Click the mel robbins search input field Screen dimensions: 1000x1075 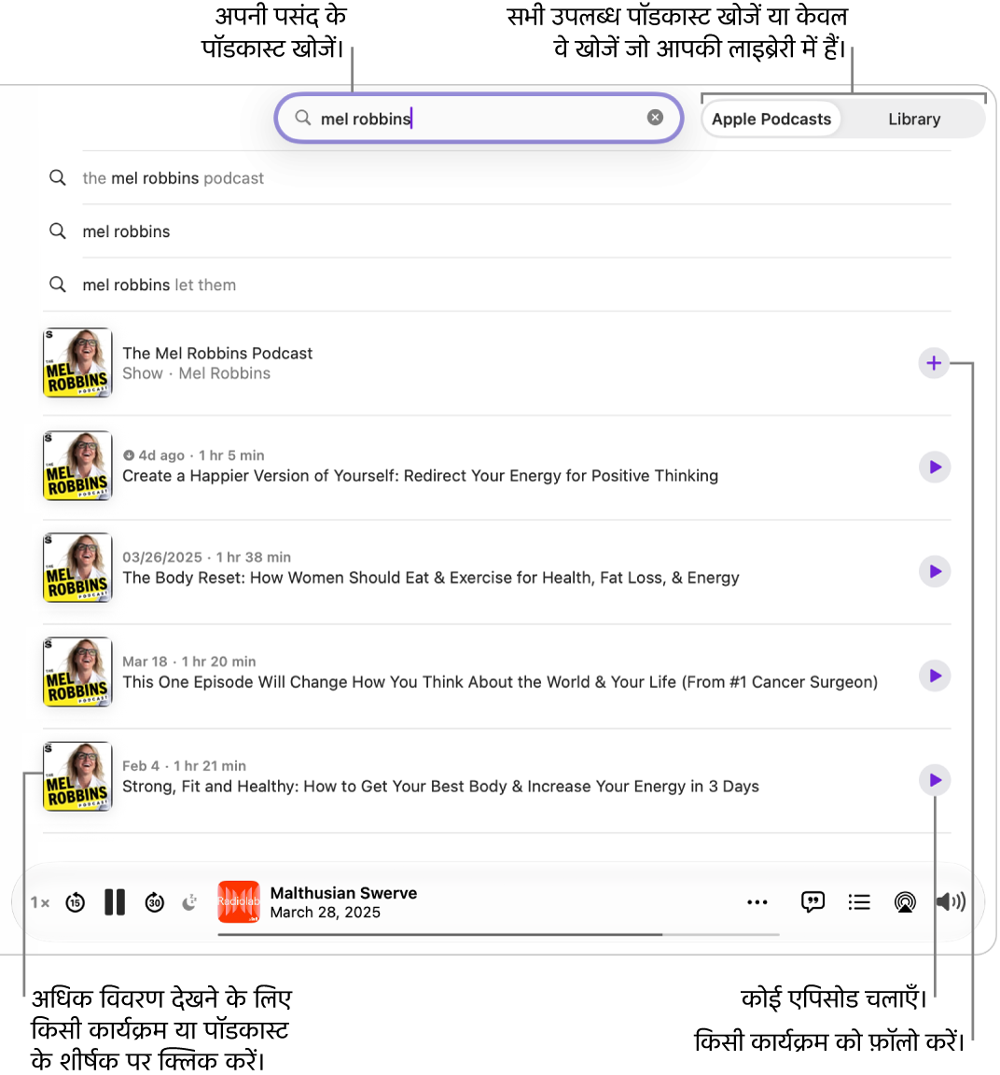coord(479,118)
